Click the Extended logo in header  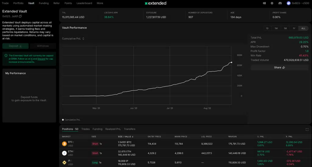click(156, 3)
